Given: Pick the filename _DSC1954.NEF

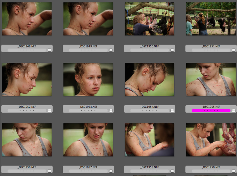Looking at the screenshot, I should pos(150,107).
